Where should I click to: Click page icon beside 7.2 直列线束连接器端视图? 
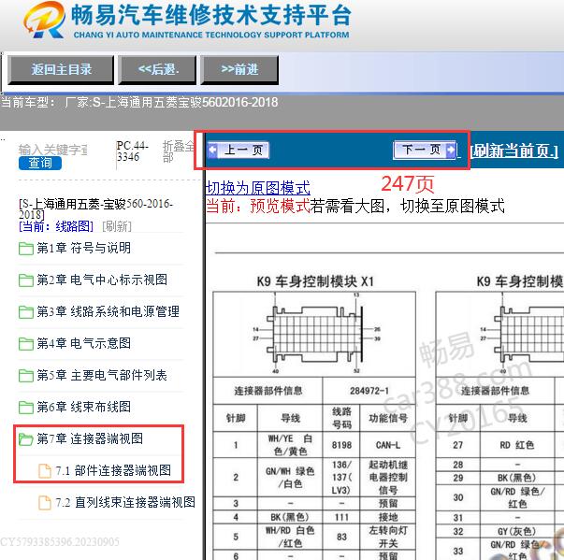pos(45,502)
